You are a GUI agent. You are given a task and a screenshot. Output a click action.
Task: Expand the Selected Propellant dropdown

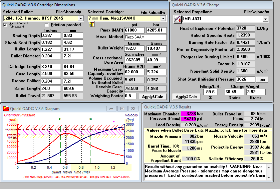point(266,19)
